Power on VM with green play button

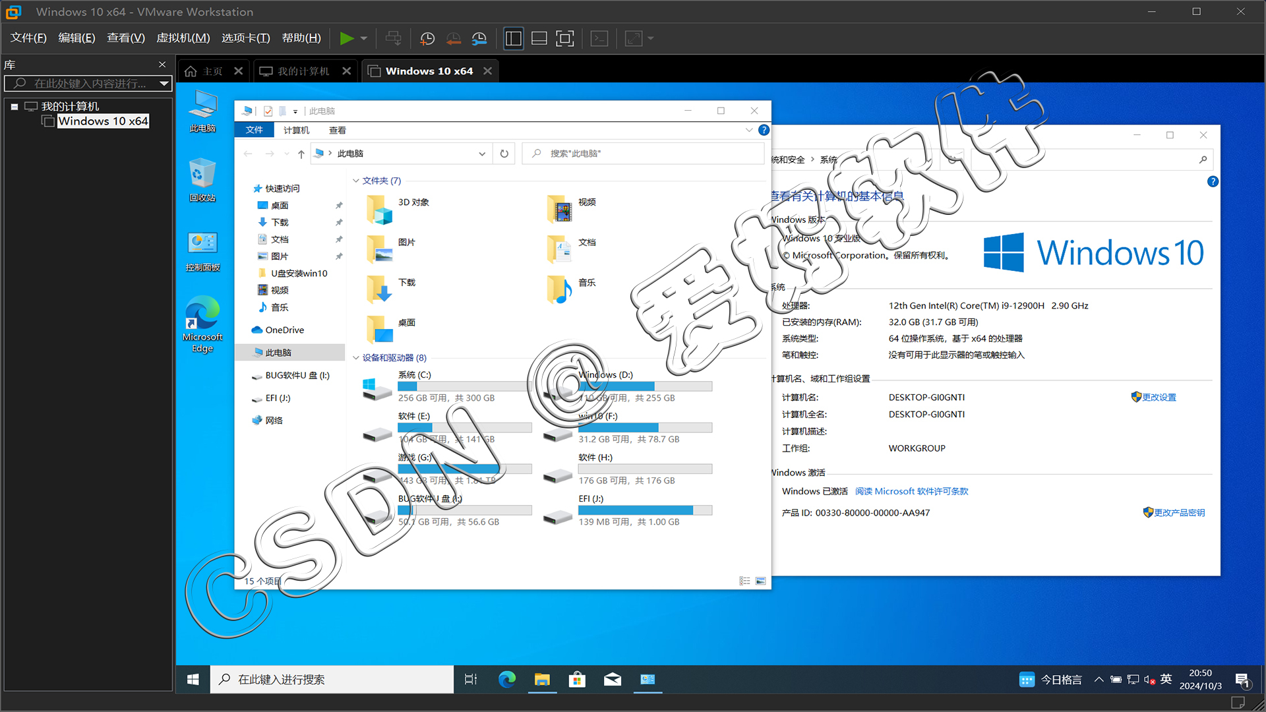[x=346, y=38]
